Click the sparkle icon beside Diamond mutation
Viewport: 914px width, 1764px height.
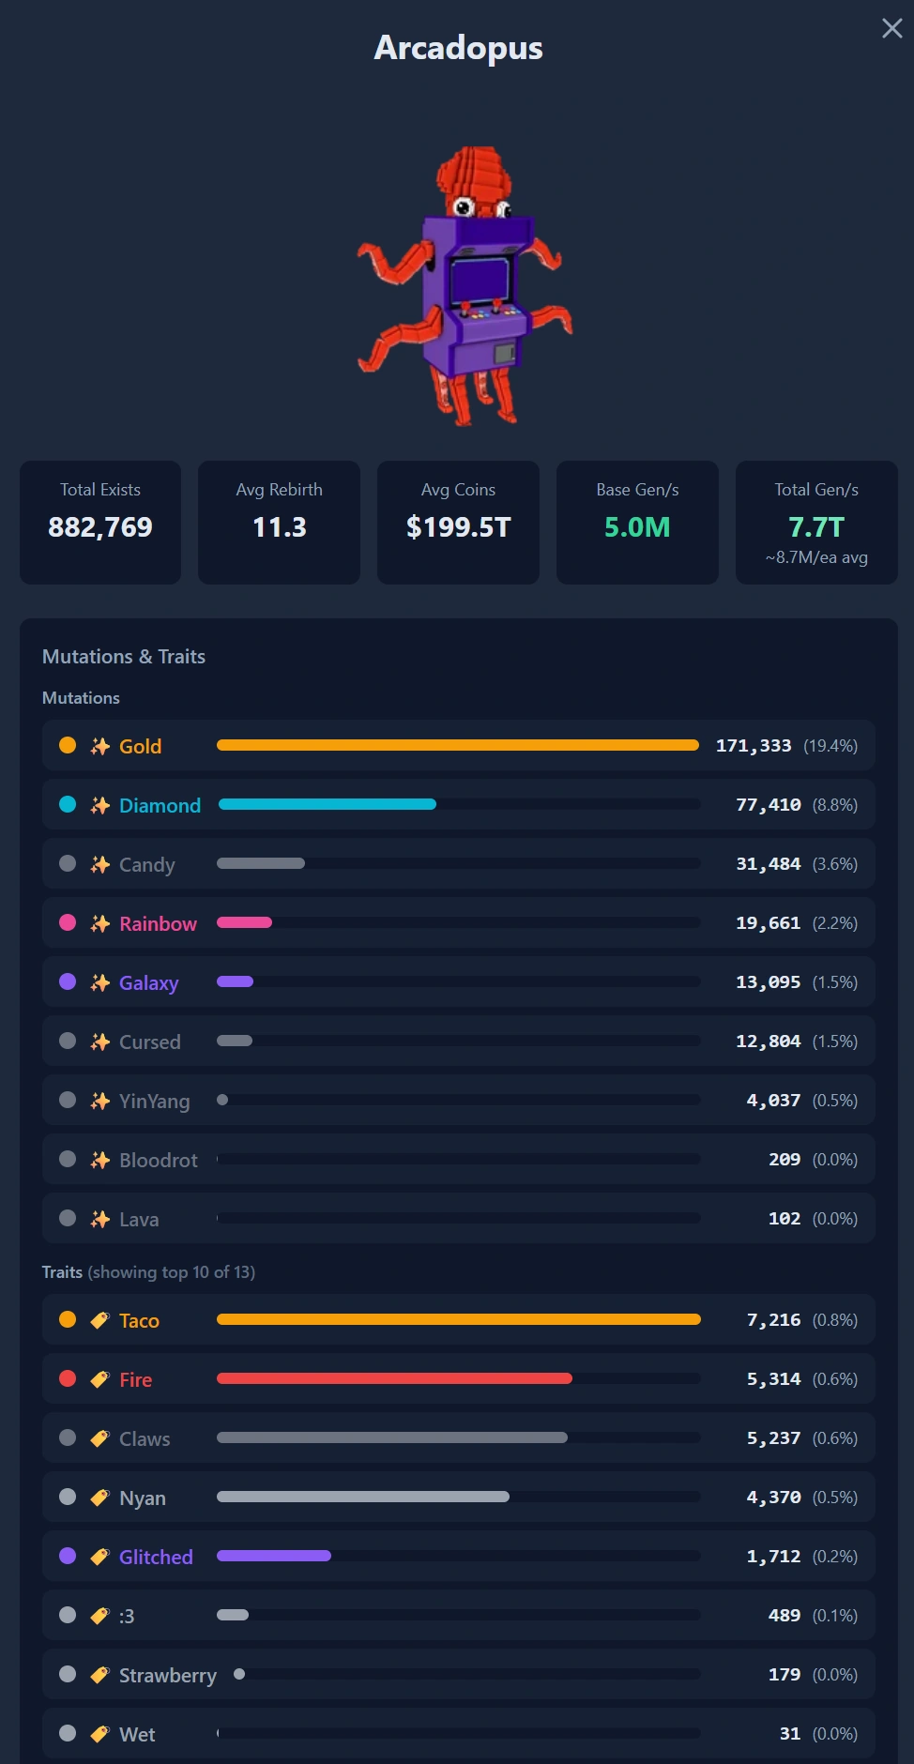100,805
